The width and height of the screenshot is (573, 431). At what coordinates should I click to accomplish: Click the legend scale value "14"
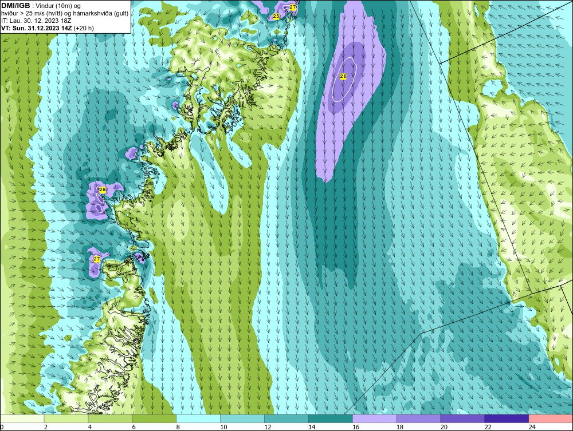[x=312, y=427]
